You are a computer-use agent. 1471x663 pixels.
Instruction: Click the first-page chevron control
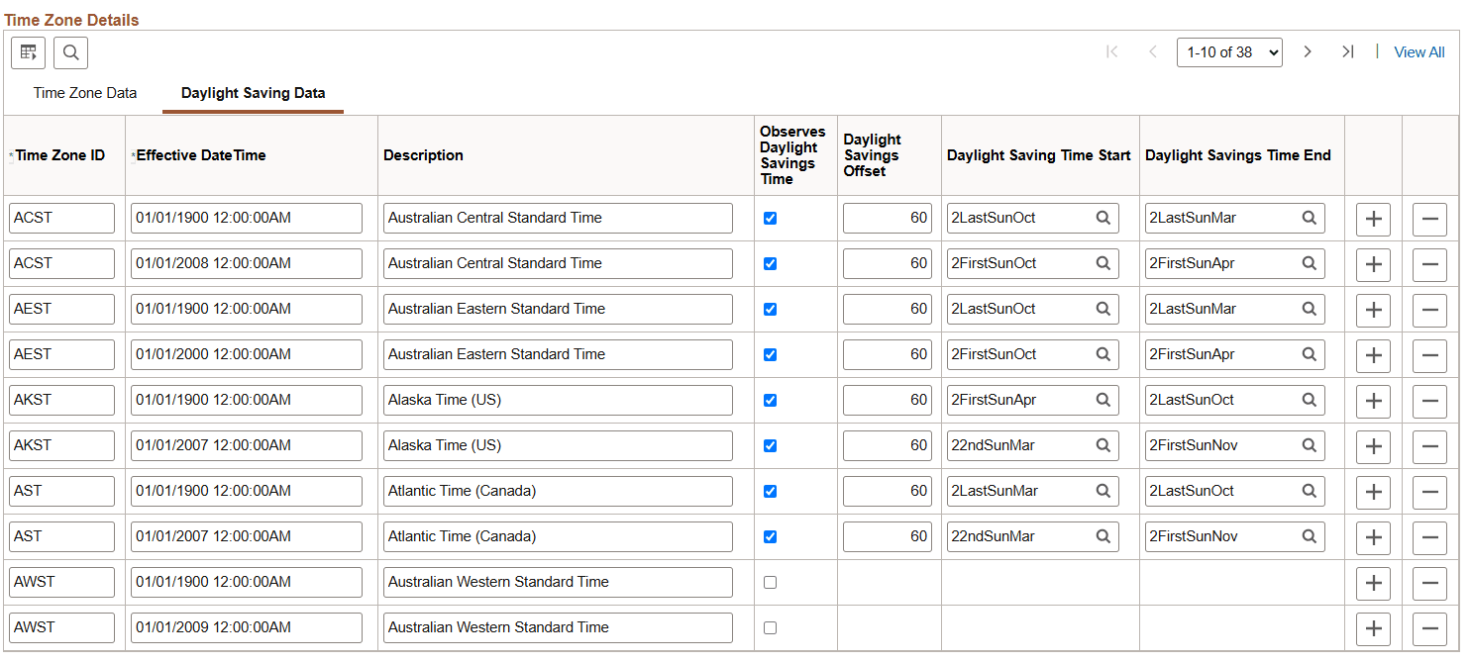(1112, 51)
